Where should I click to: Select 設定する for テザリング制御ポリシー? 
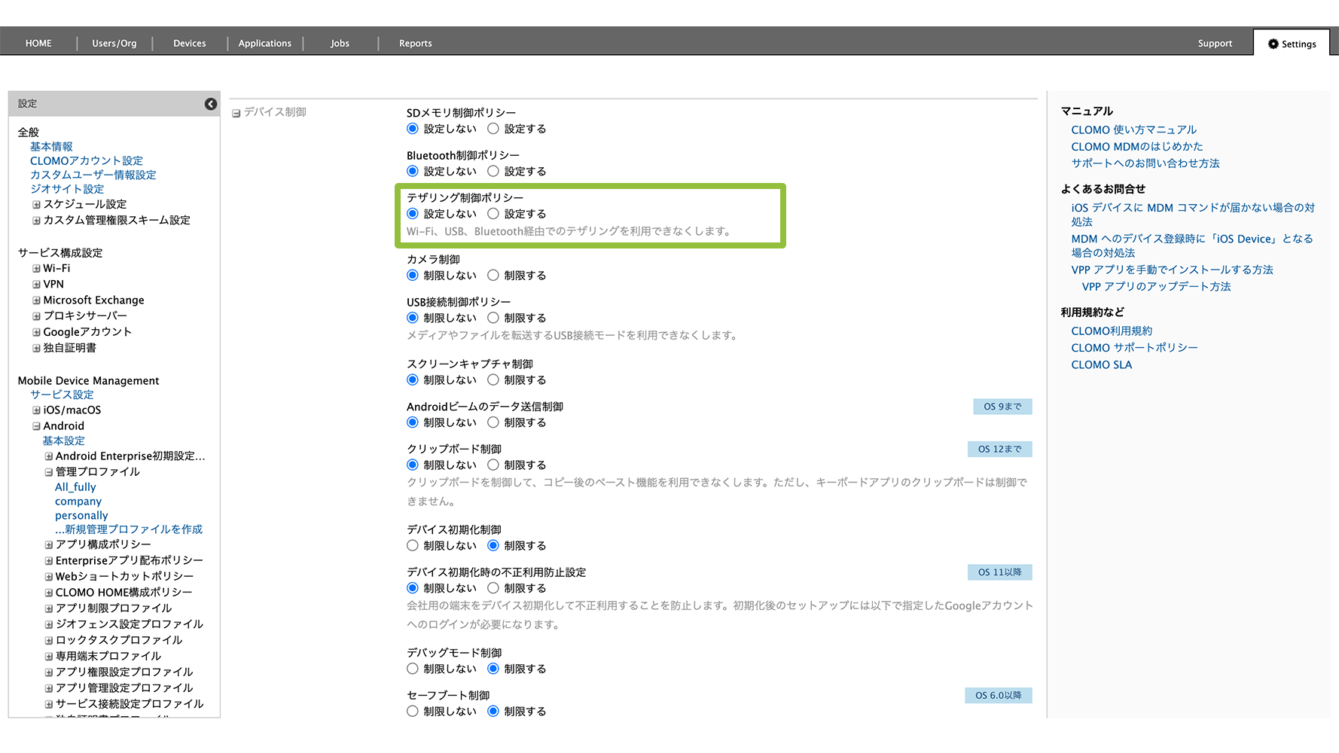493,214
